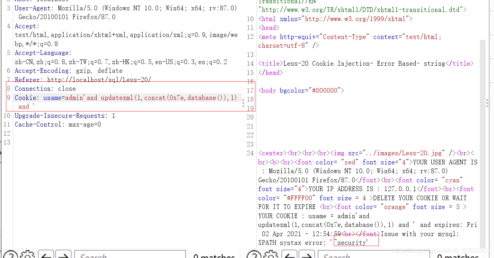Click the 'Accept:' header on line 4
This screenshot has height=258, width=494.
coord(27,26)
